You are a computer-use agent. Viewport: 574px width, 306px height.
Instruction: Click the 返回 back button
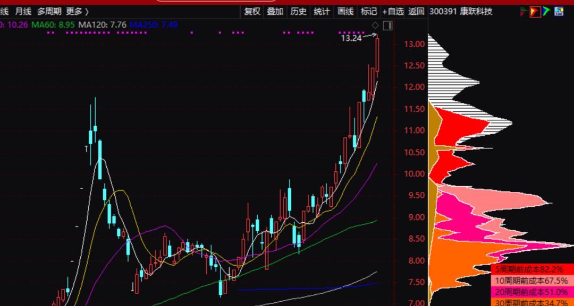(x=416, y=12)
